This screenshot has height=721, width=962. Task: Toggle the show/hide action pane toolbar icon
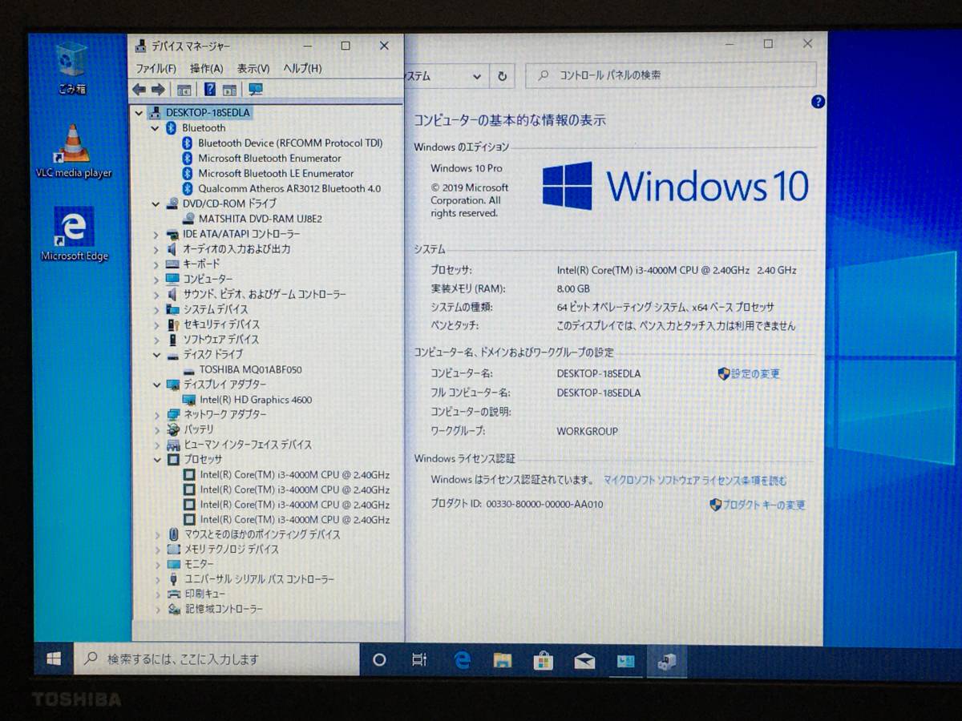(230, 90)
